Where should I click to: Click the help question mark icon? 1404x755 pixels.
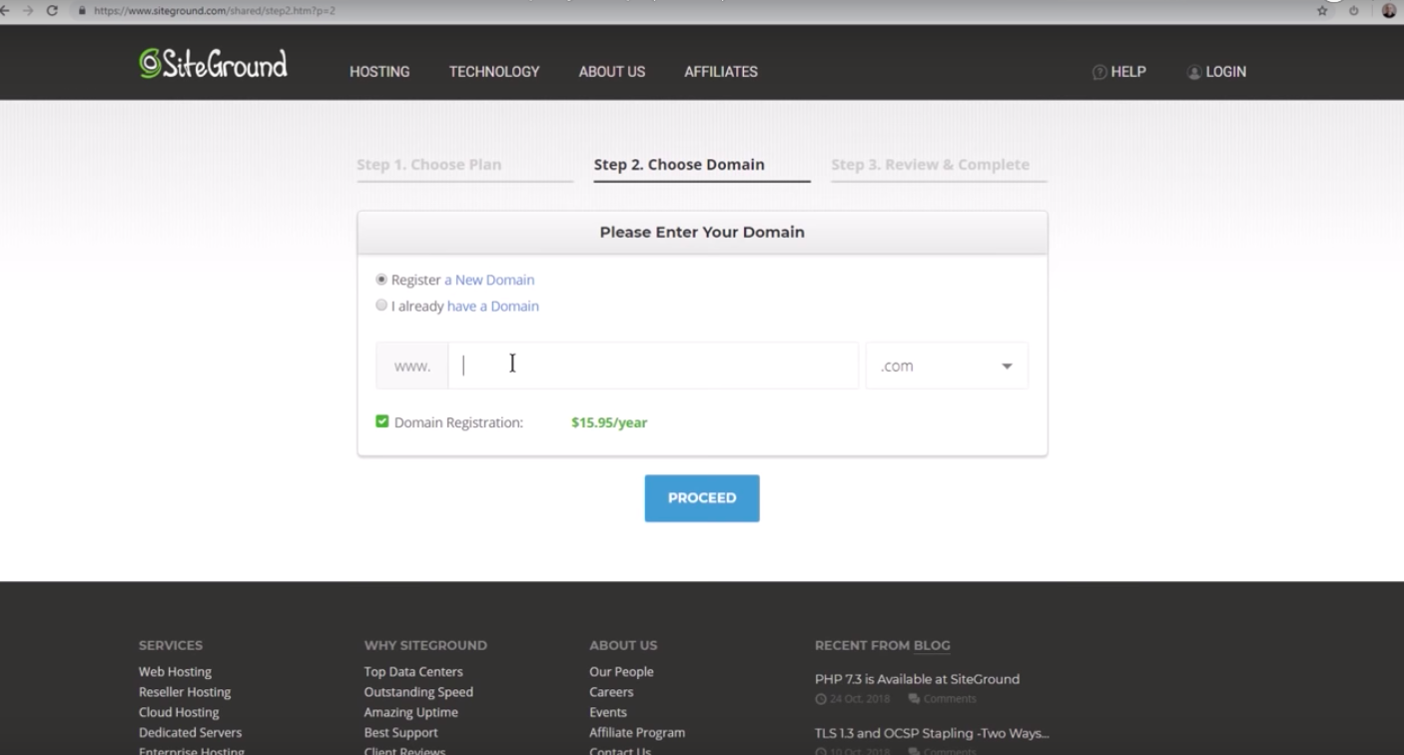(1099, 72)
